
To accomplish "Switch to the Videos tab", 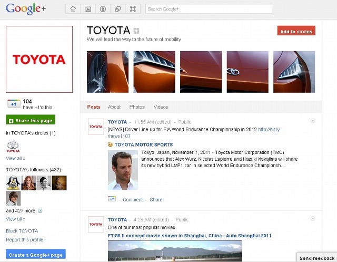I will [x=161, y=107].
